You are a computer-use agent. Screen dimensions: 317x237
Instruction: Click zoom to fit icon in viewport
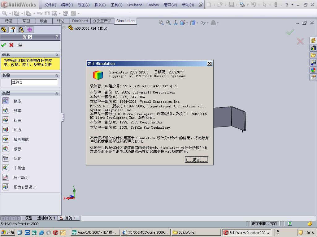(x=161, y=23)
